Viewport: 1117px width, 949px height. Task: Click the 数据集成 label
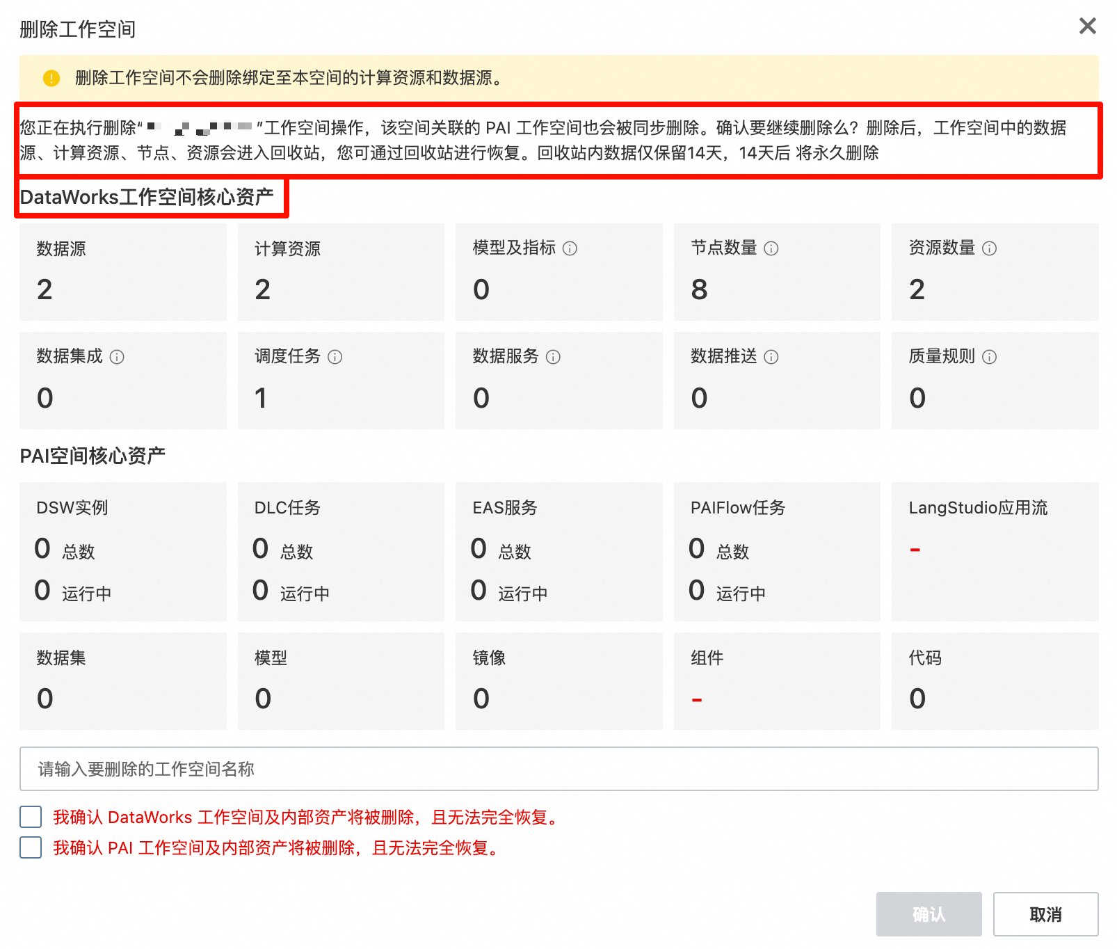[x=70, y=356]
